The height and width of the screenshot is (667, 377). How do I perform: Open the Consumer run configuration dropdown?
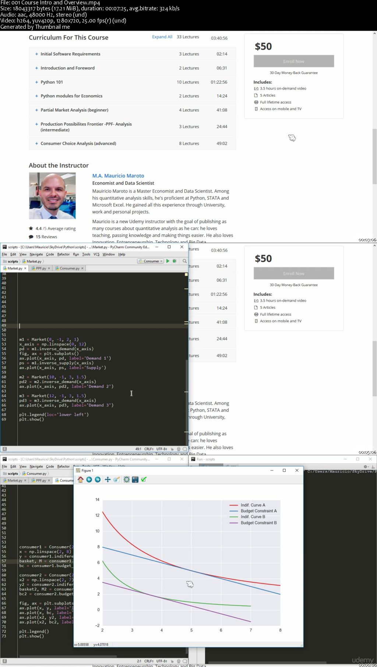tap(151, 261)
